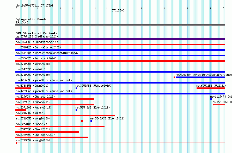The height and width of the screenshot is (153, 232).
Task: Select the blue nsv4265357 variant bar
Action: click(200, 77)
